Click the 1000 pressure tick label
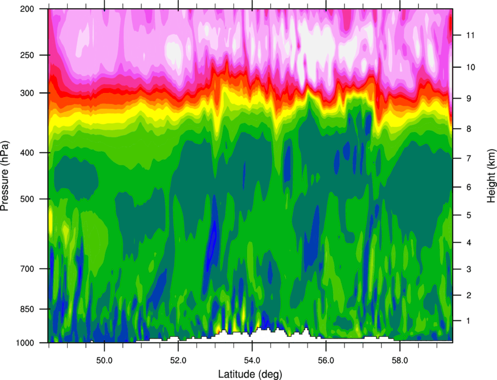Screen dimensions: 497x380 [x=25, y=343]
